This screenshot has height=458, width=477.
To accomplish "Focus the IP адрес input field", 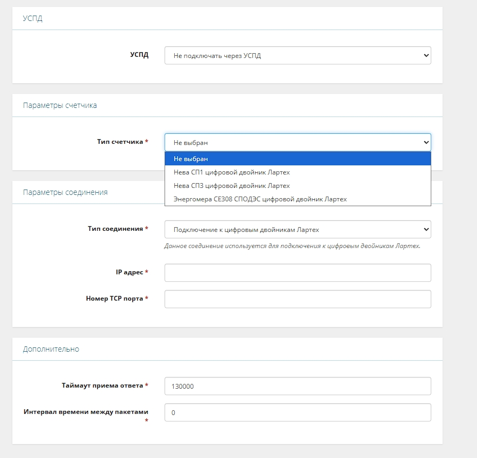I will click(297, 273).
